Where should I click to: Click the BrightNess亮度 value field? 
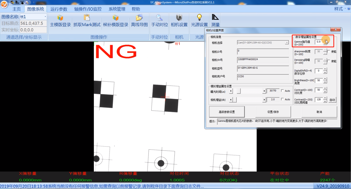point(319,80)
